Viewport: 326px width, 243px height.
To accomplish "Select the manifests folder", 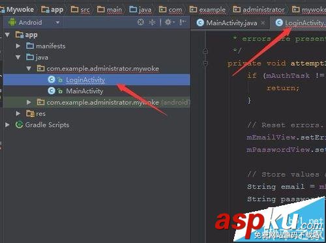I will (x=51, y=46).
